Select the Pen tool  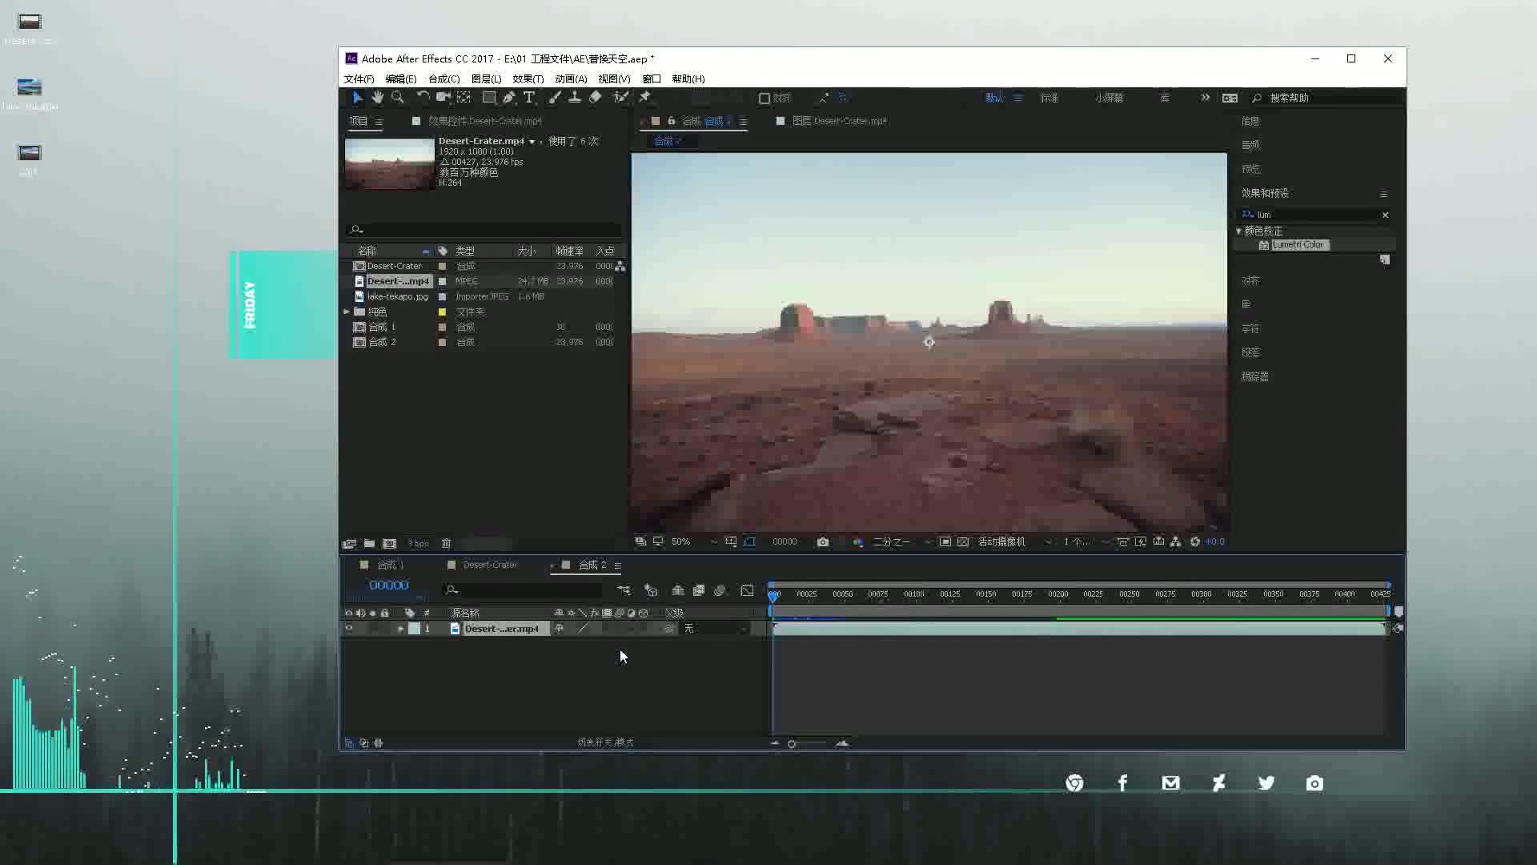coord(509,97)
